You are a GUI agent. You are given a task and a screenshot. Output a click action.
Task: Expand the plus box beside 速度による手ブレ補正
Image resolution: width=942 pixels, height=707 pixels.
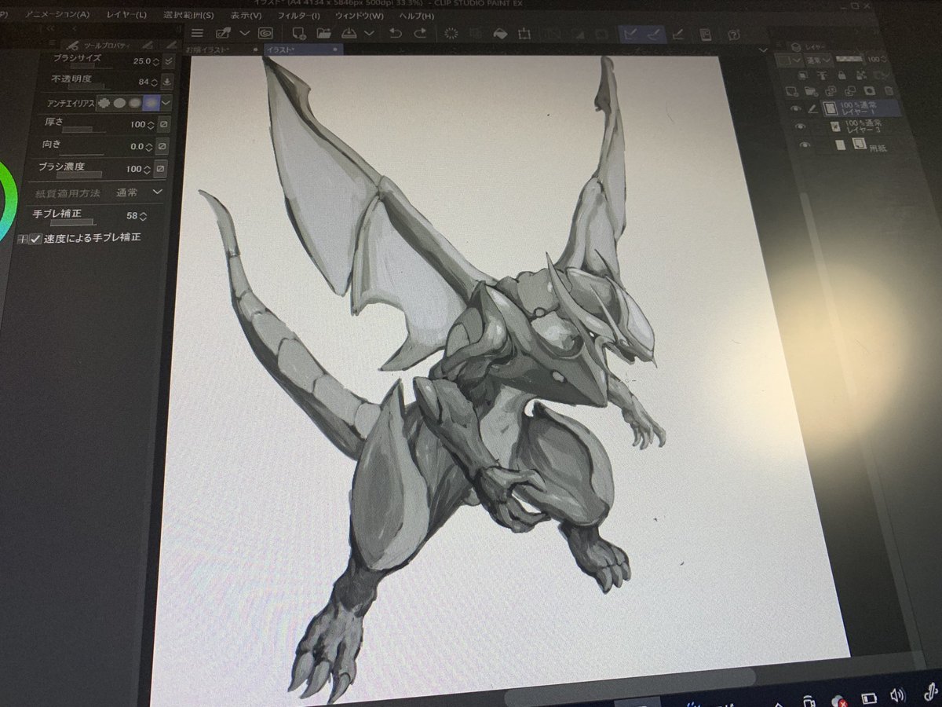(23, 240)
